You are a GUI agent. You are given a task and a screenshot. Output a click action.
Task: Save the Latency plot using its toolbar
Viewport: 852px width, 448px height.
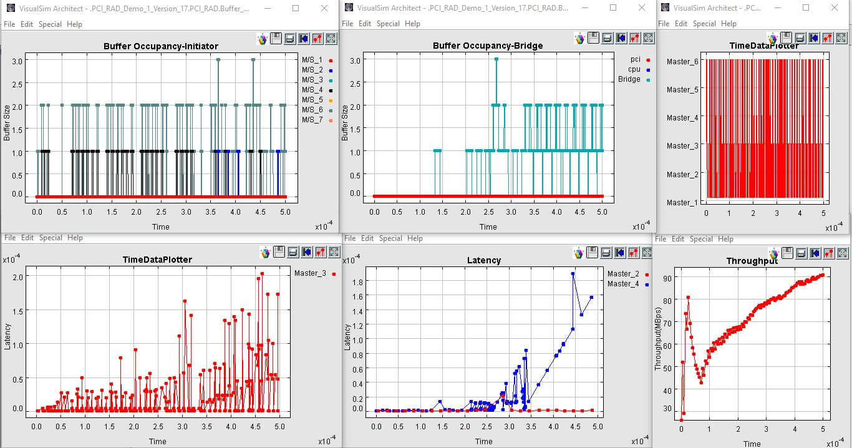tap(594, 253)
